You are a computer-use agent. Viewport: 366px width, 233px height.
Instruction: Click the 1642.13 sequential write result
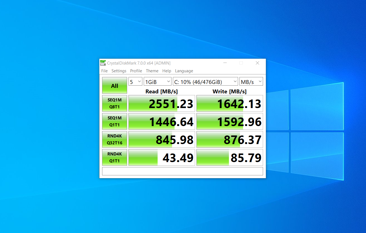click(230, 103)
